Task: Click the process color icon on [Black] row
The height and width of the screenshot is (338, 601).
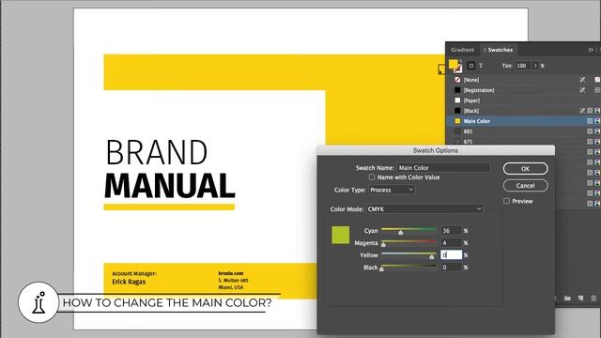Action: (590, 111)
